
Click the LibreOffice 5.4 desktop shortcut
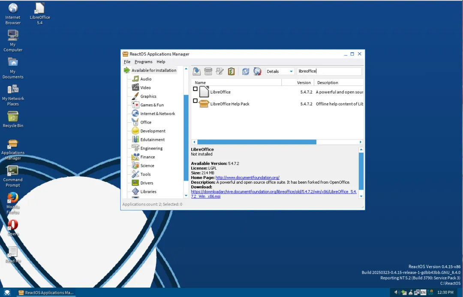[40, 14]
